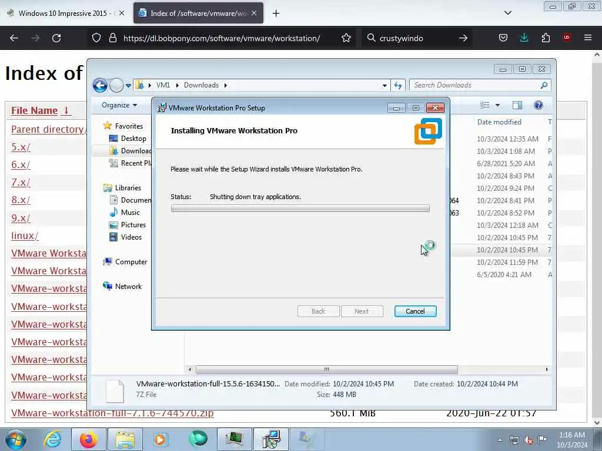The image size is (602, 451).
Task: Bookmark this page with star icon
Action: [x=346, y=38]
